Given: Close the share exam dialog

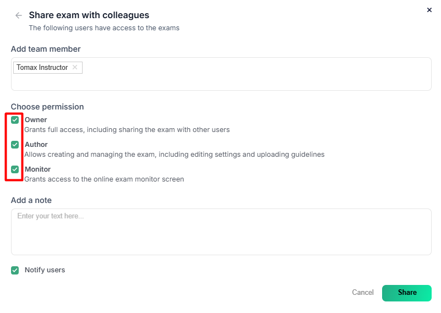Looking at the screenshot, I should 429,10.
